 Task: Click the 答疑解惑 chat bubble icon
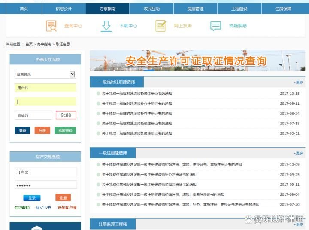(216, 26)
